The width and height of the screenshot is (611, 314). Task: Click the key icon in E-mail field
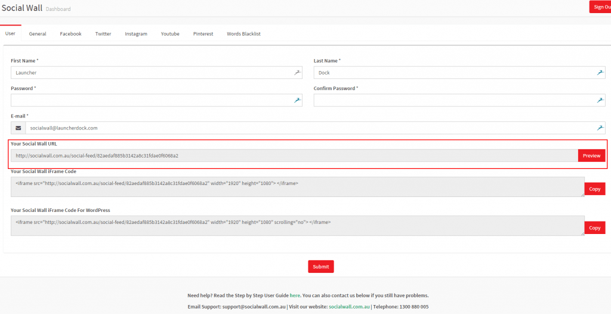pos(600,128)
